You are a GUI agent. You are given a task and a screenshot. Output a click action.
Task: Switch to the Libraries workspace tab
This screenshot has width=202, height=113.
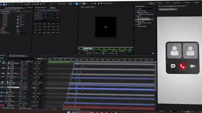197,3
